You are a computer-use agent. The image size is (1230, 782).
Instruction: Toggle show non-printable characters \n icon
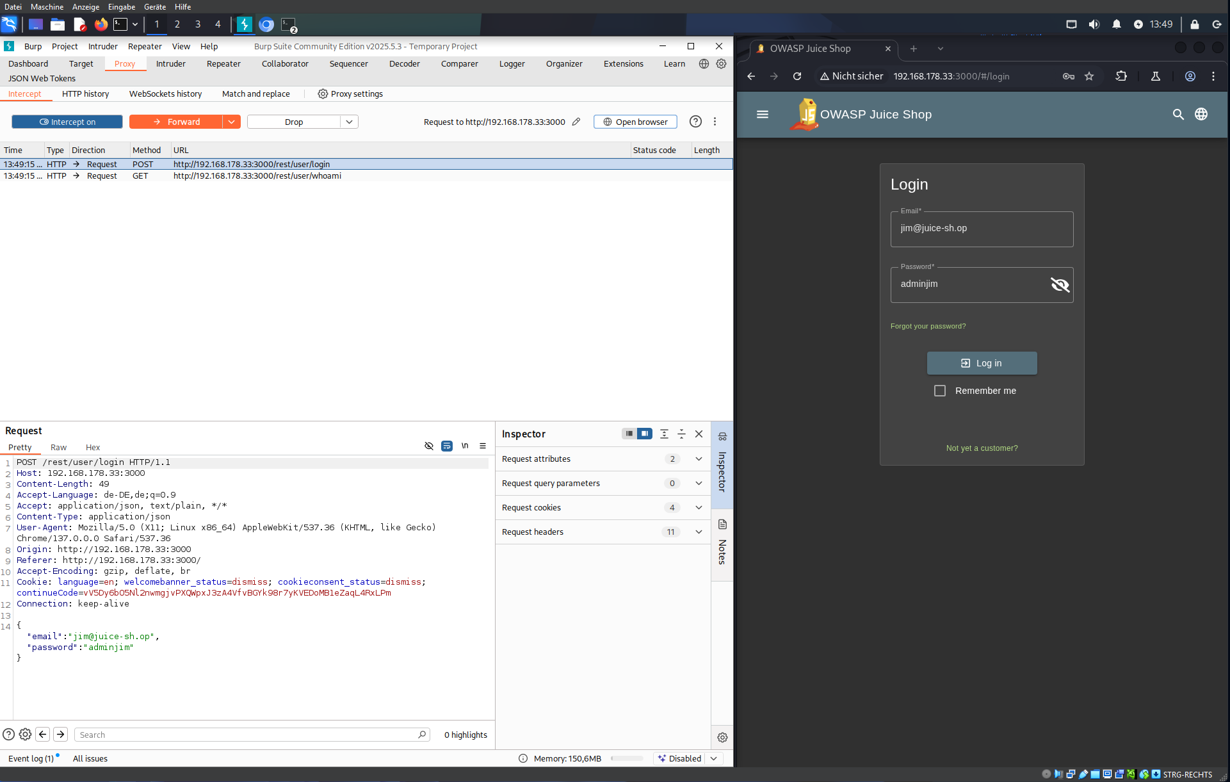tap(465, 446)
